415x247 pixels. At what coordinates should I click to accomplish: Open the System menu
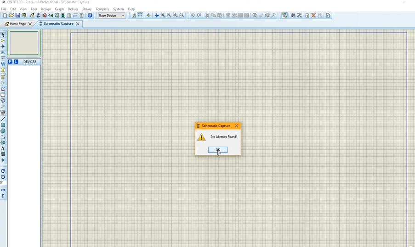click(118, 9)
